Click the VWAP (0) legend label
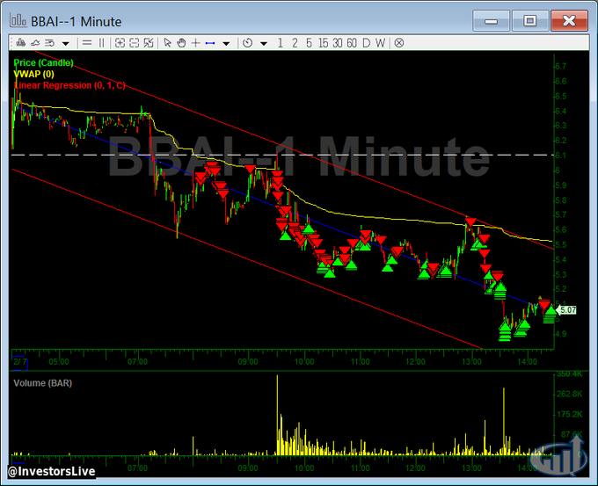 34,74
